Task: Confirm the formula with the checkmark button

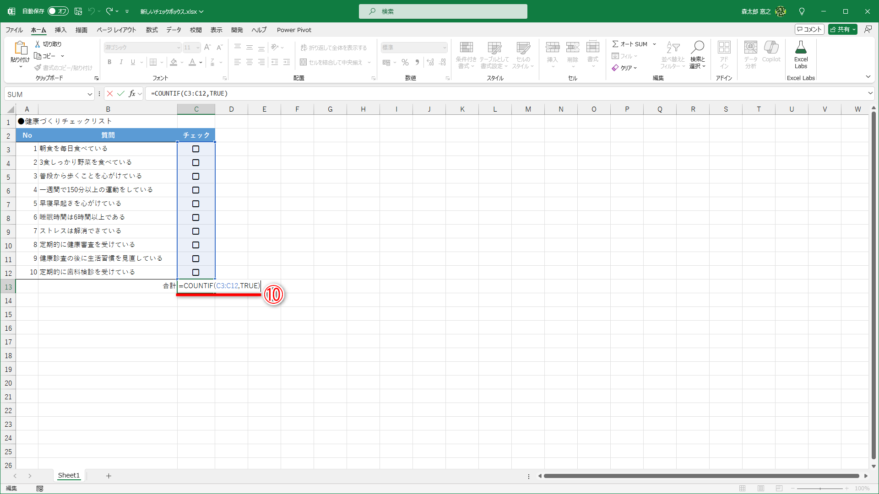Action: [120, 93]
